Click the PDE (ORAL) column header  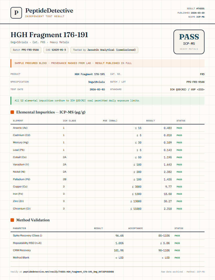[x=110, y=121]
